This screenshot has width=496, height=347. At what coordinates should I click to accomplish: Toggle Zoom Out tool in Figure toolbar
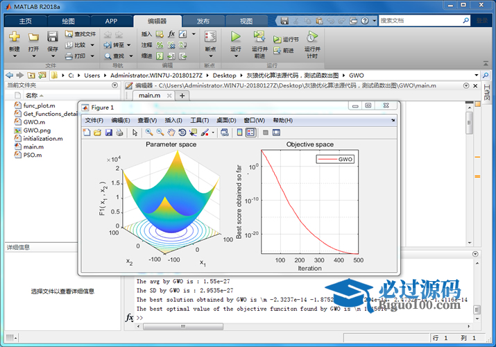(160, 133)
